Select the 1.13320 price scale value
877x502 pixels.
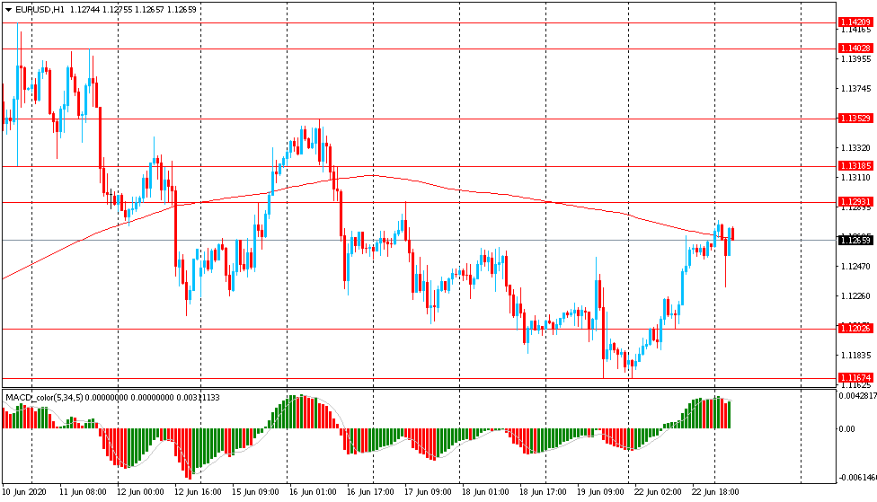[856, 147]
